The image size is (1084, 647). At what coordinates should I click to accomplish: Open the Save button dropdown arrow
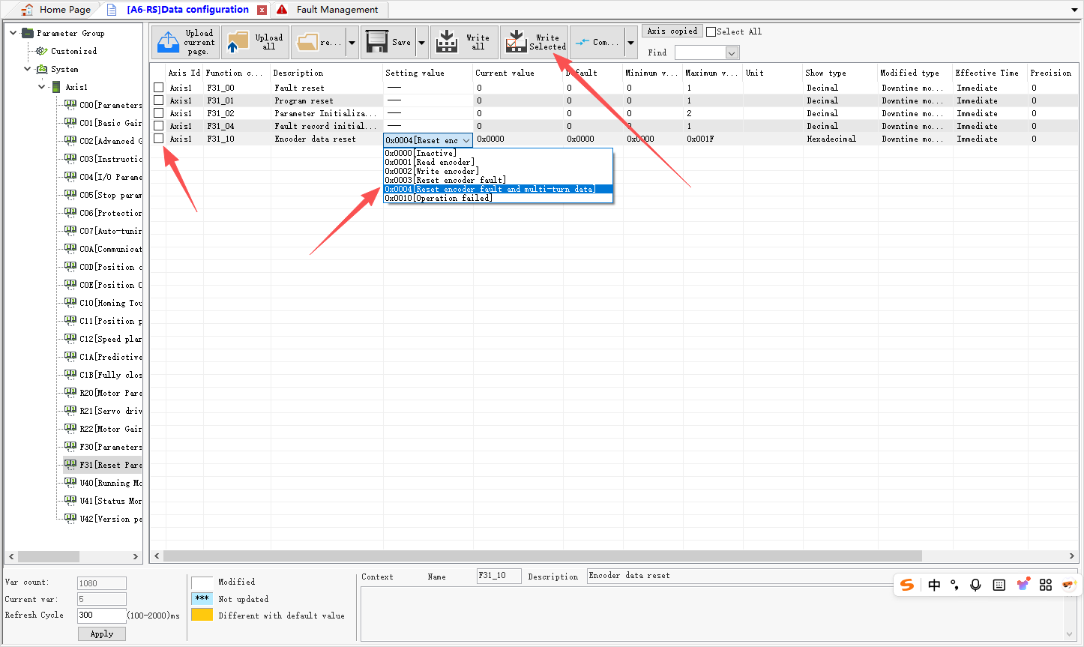point(421,43)
